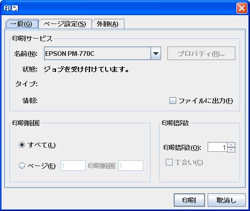
Task: Decrease print copies with the down arrow
Action: tap(231, 150)
